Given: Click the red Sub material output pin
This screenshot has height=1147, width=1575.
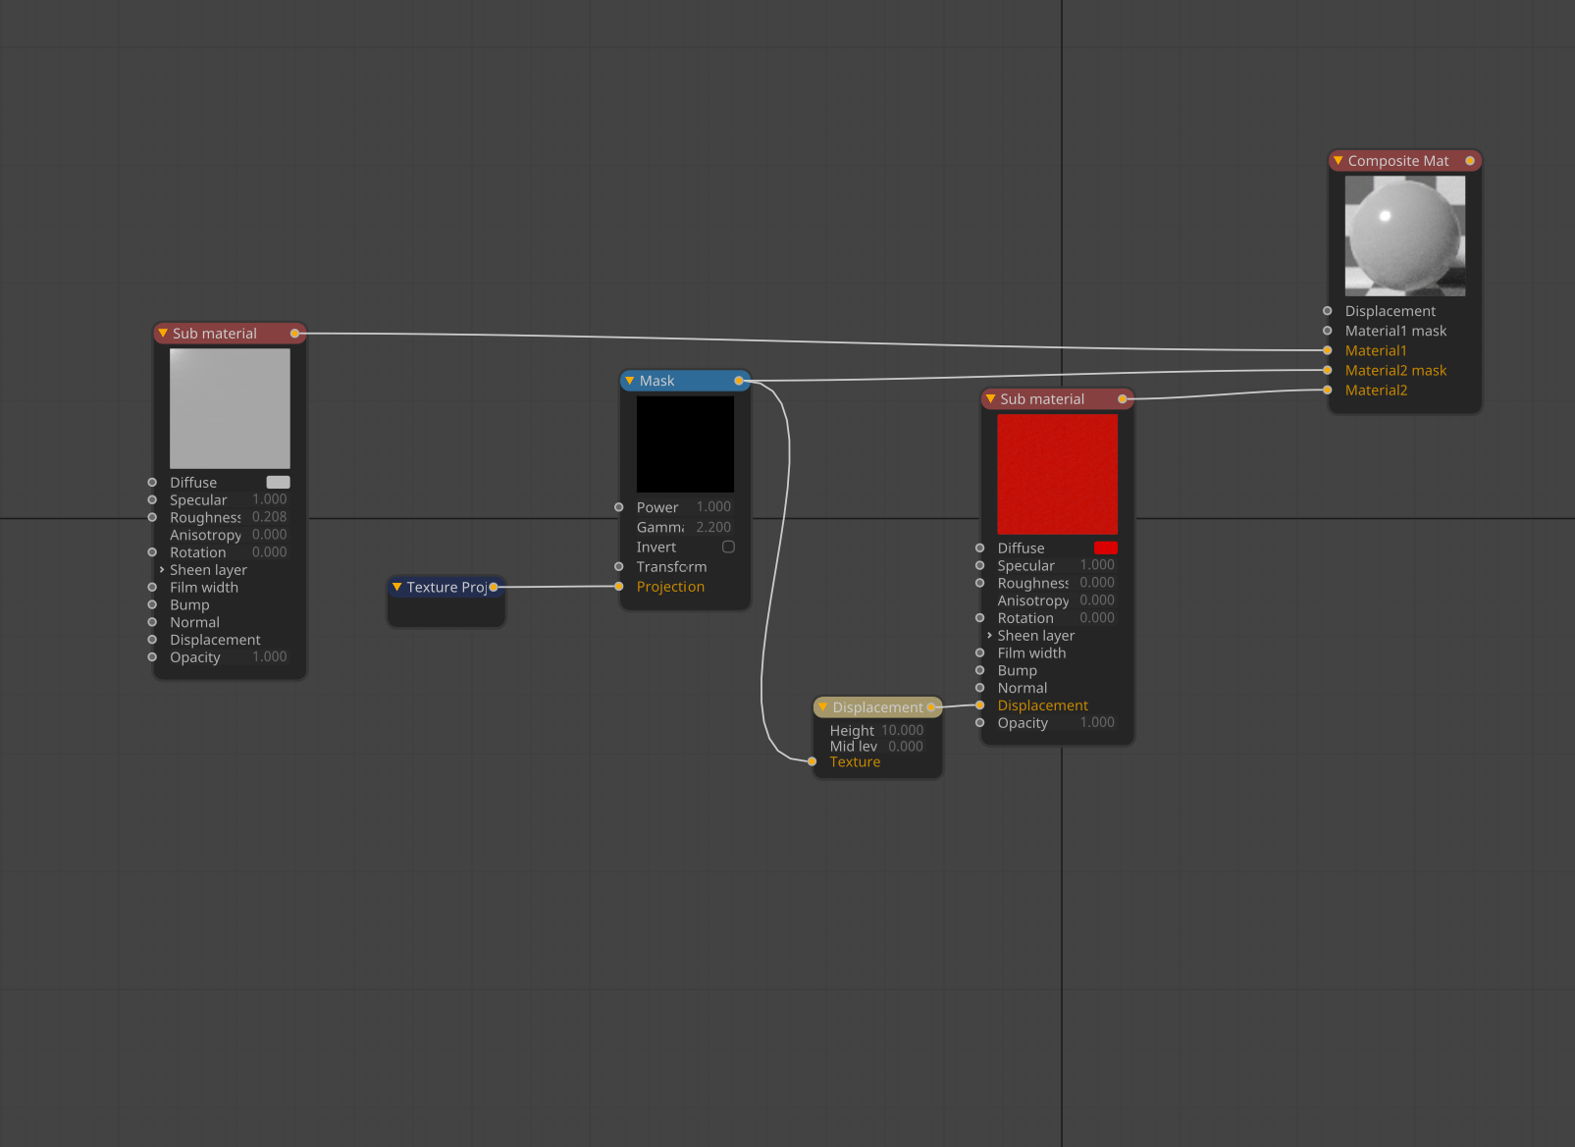Looking at the screenshot, I should pyautogui.click(x=1123, y=399).
